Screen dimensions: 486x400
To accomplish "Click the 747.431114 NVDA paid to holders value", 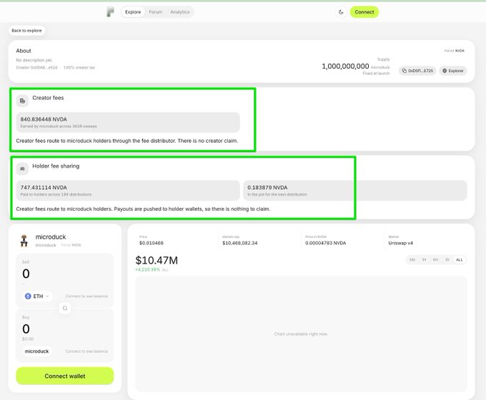I will tap(44, 187).
